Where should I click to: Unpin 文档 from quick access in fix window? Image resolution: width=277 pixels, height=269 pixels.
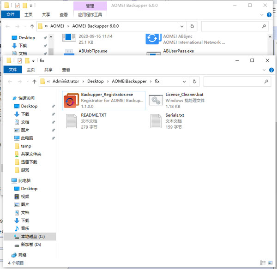53,122
